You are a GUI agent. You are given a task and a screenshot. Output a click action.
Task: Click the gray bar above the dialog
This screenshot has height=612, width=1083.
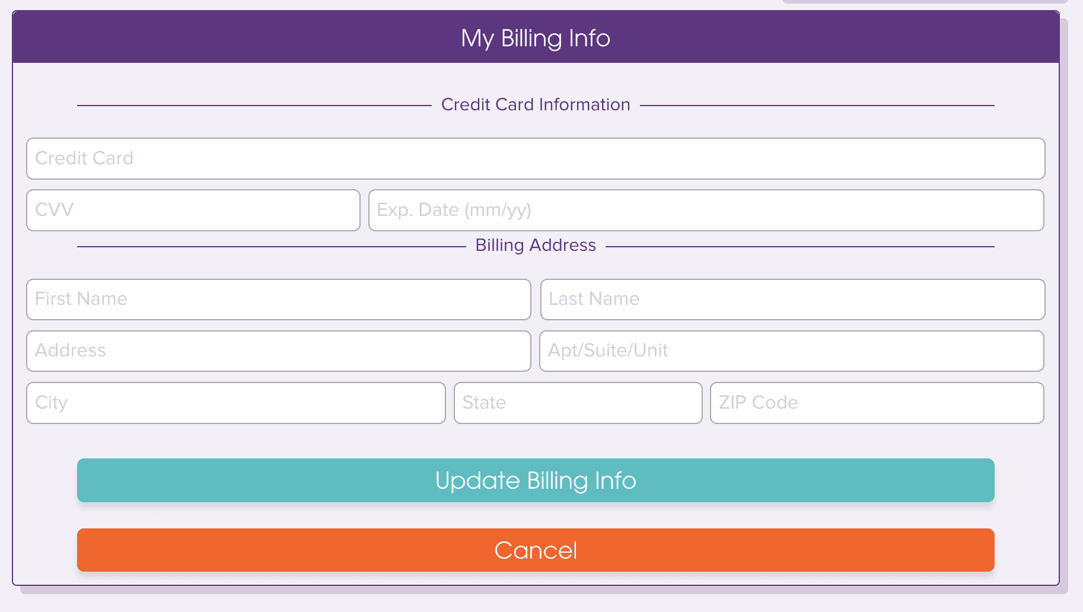click(925, 2)
